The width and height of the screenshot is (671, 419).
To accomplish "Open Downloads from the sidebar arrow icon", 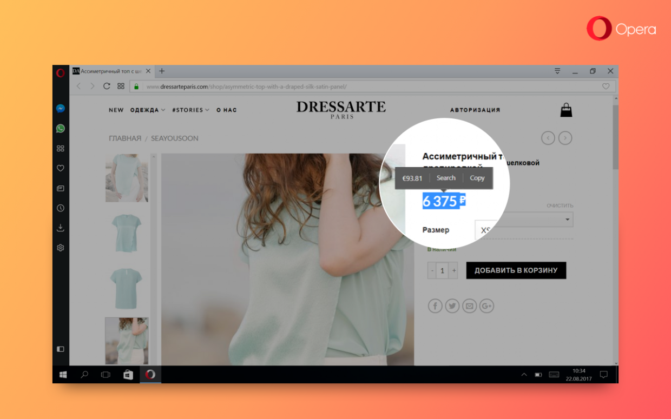I will [x=60, y=228].
